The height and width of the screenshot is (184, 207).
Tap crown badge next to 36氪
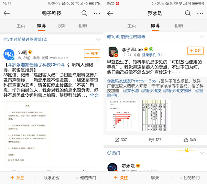(30, 52)
